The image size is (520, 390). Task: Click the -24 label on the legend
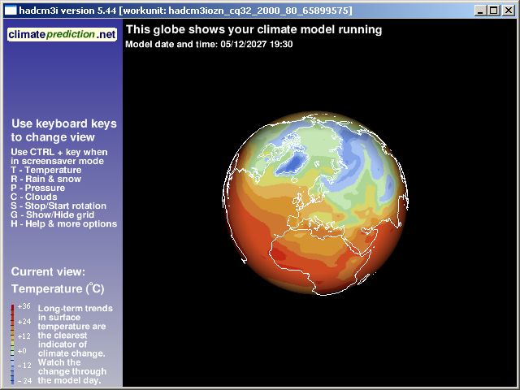24,380
